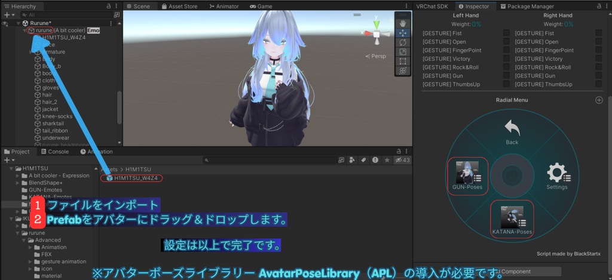This screenshot has height=280, width=612.
Task: Click the Back arrow in Radial Menu
Action: [512, 133]
